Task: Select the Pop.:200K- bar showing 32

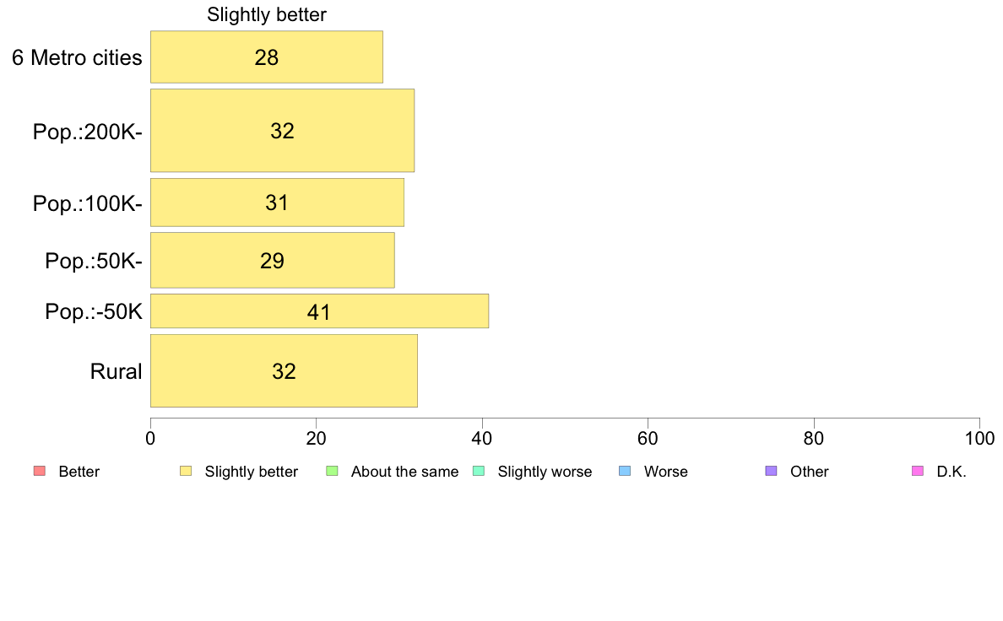Action: (x=283, y=131)
